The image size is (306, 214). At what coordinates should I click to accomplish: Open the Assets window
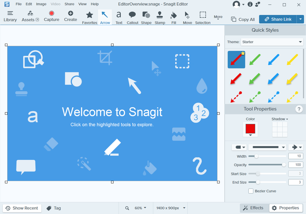coord(30,16)
